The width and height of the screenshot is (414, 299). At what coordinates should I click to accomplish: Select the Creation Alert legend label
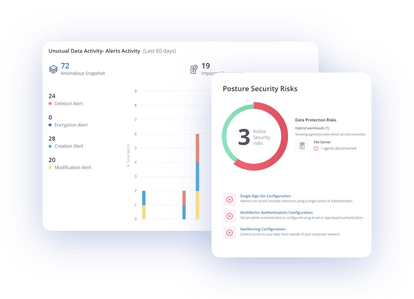(69, 146)
